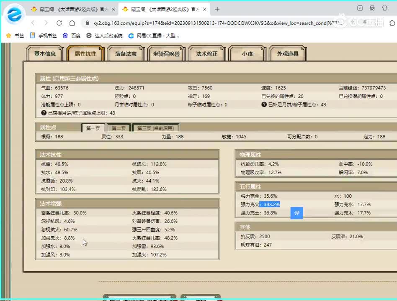The height and width of the screenshot is (301, 397).
Task: Open the 小孩 tab
Action: (247, 54)
